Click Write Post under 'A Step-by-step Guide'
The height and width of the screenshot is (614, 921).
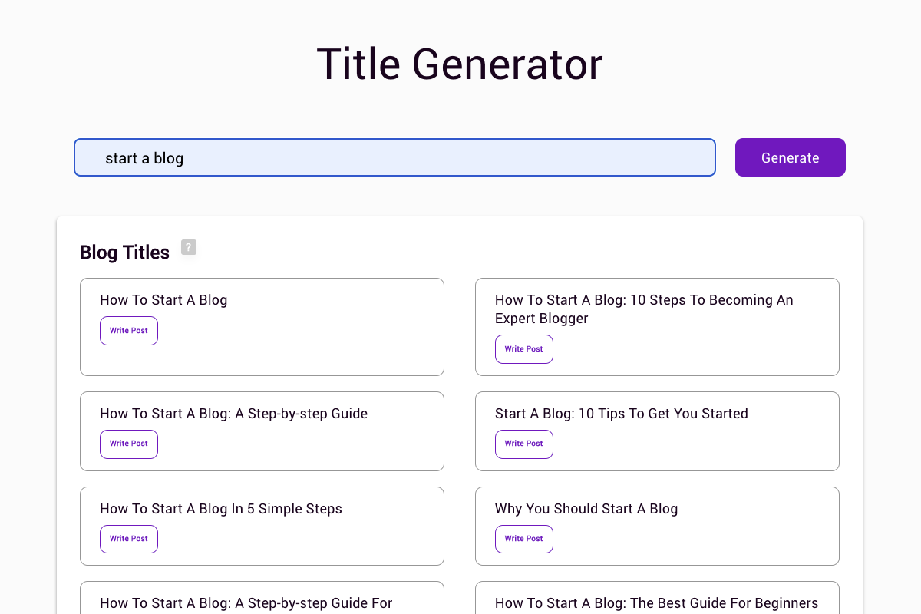(128, 444)
